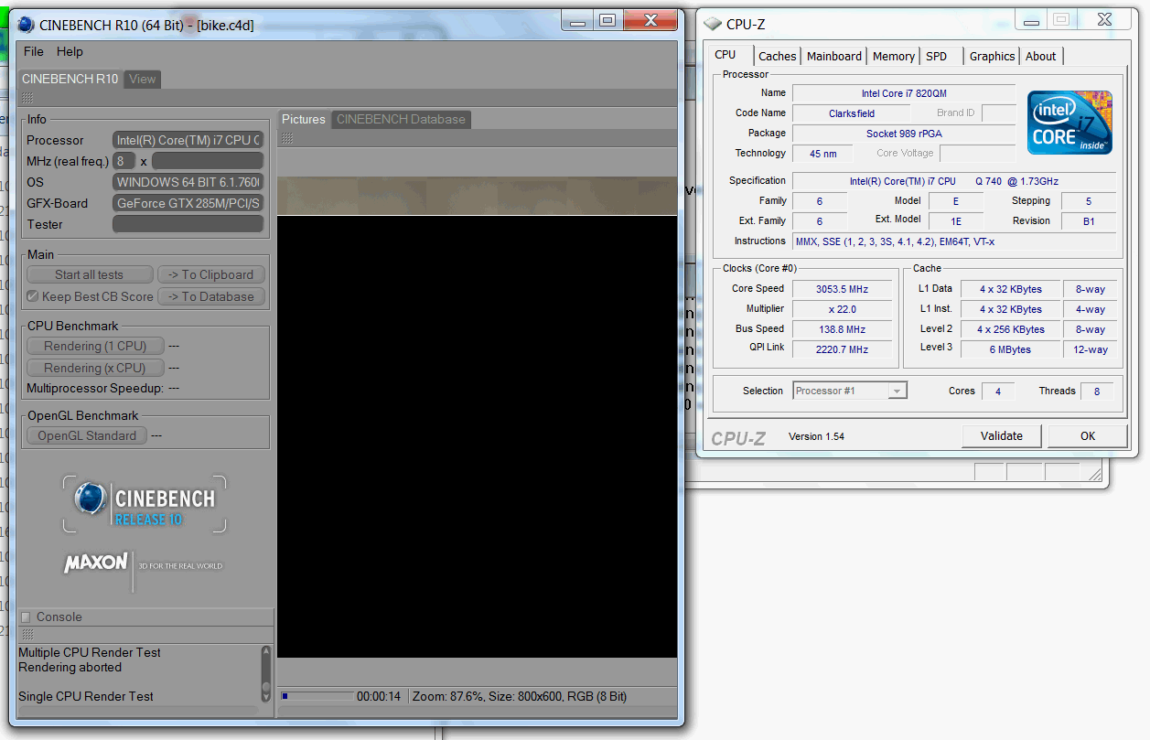
Task: Click the Package value Socket 989 rPGA
Action: [x=904, y=134]
